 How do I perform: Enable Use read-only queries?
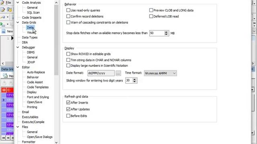pos(68,10)
